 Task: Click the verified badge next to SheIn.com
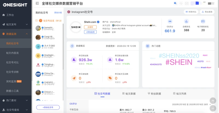pyautogui.click(x=98, y=22)
